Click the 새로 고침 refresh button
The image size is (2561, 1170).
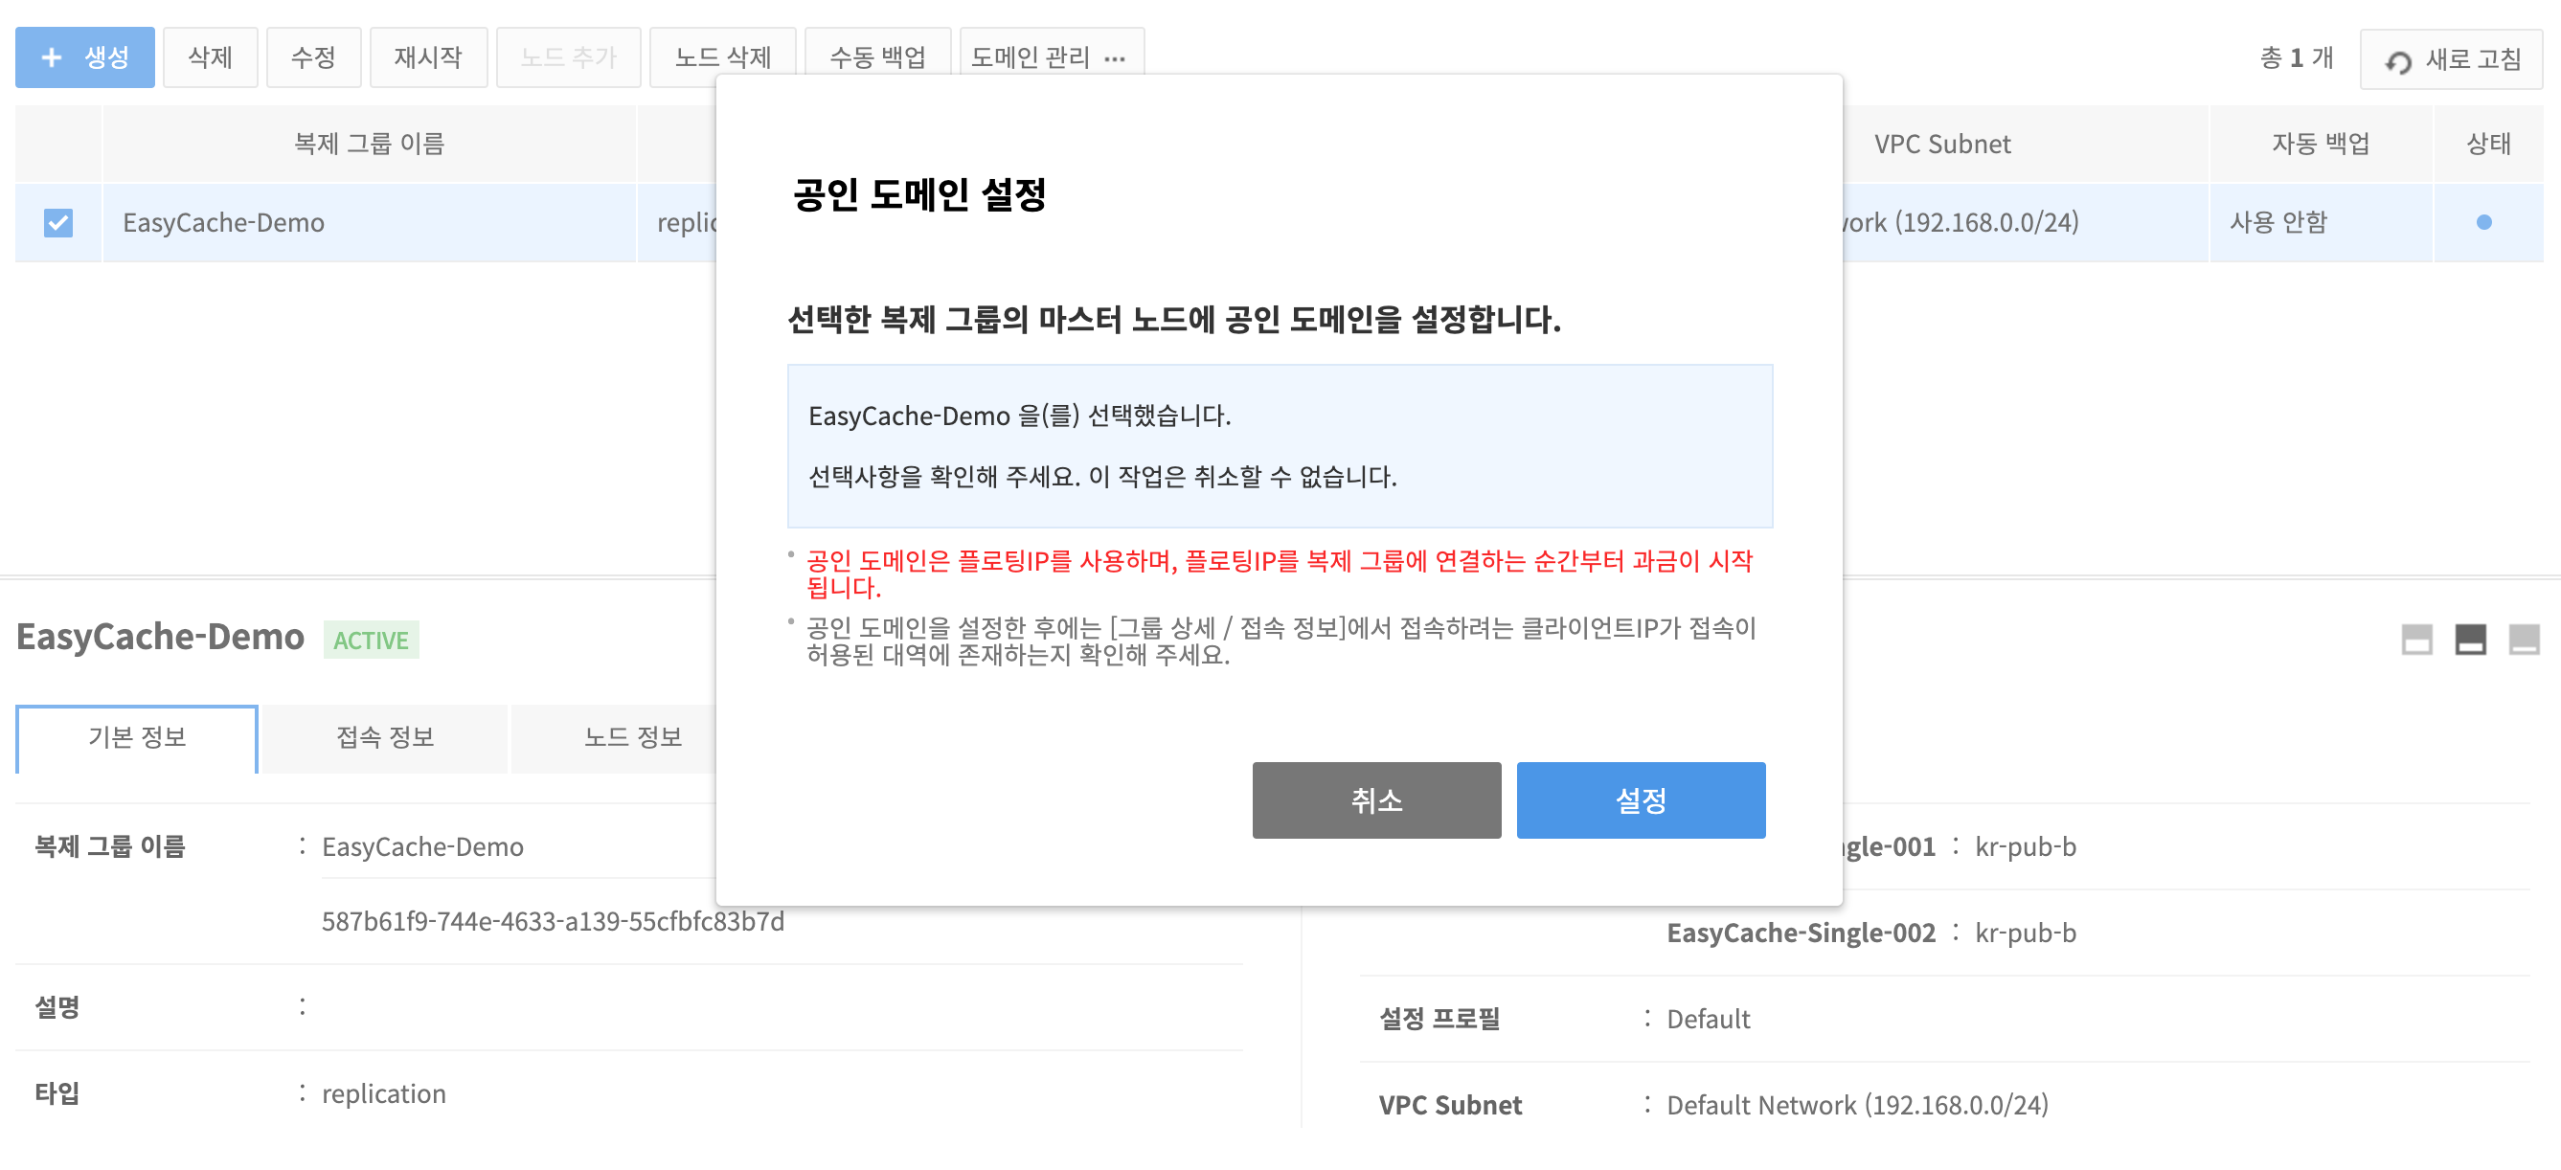pos(2452,59)
